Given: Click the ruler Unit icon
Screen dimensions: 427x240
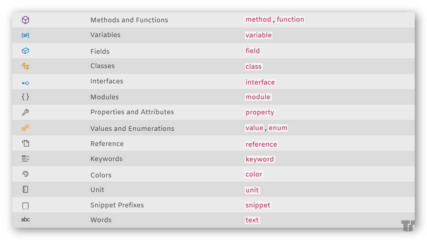Looking at the screenshot, I should click(x=25, y=189).
